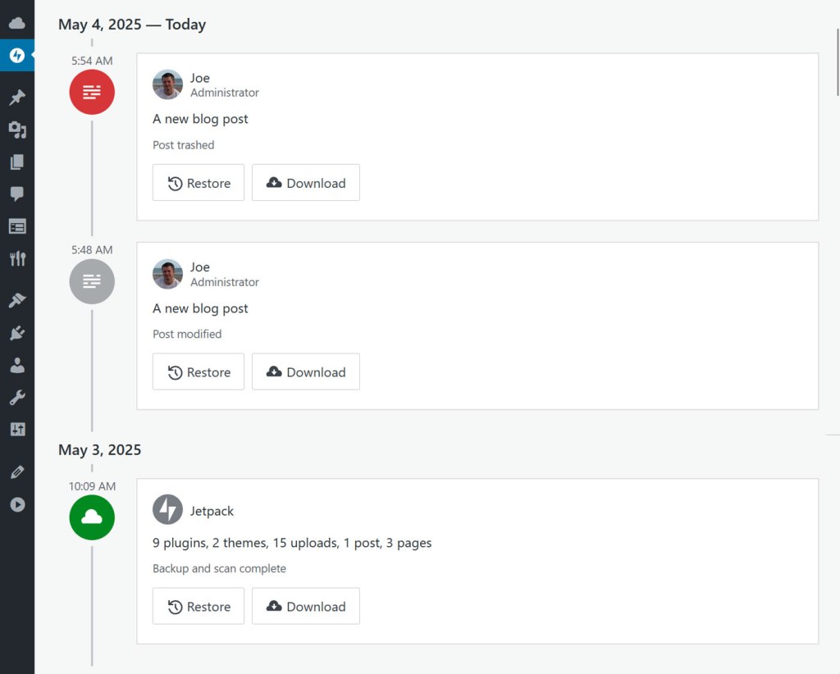Open Tools wrench sidebar icon
The height and width of the screenshot is (674, 840).
pos(17,397)
